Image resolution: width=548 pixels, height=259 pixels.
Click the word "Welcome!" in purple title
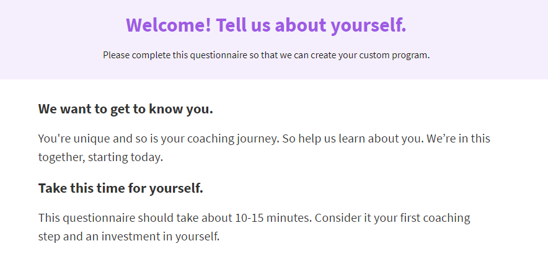(169, 25)
